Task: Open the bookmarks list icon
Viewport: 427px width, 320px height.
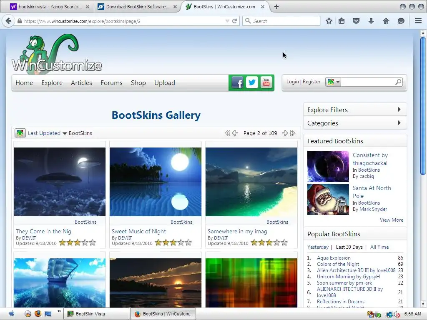Action: [342, 21]
